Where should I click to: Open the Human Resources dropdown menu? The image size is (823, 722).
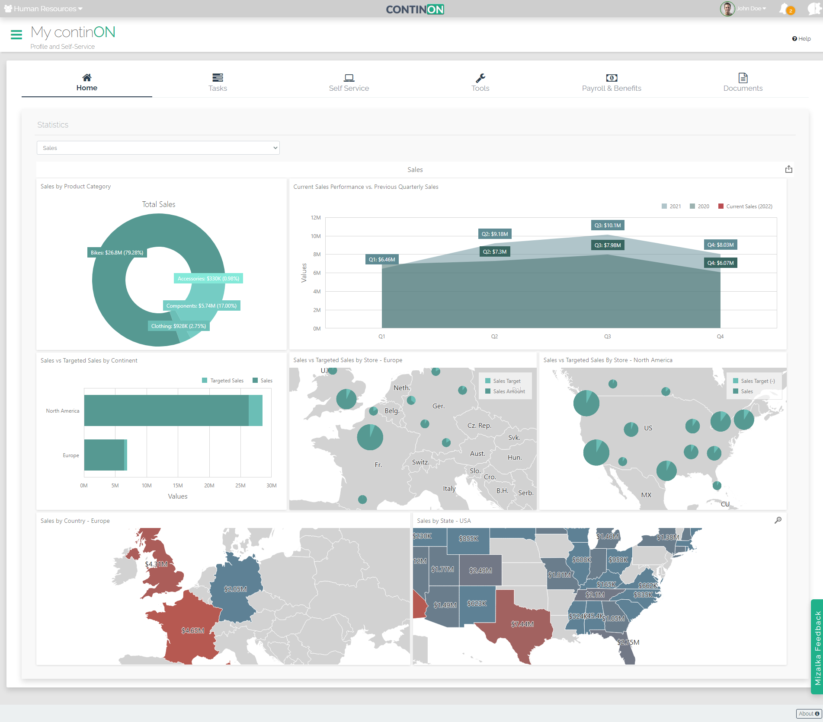[43, 9]
